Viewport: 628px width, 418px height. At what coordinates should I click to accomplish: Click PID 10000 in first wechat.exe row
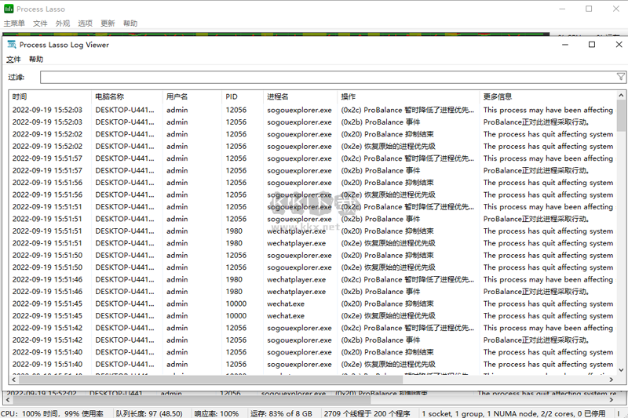pos(236,304)
